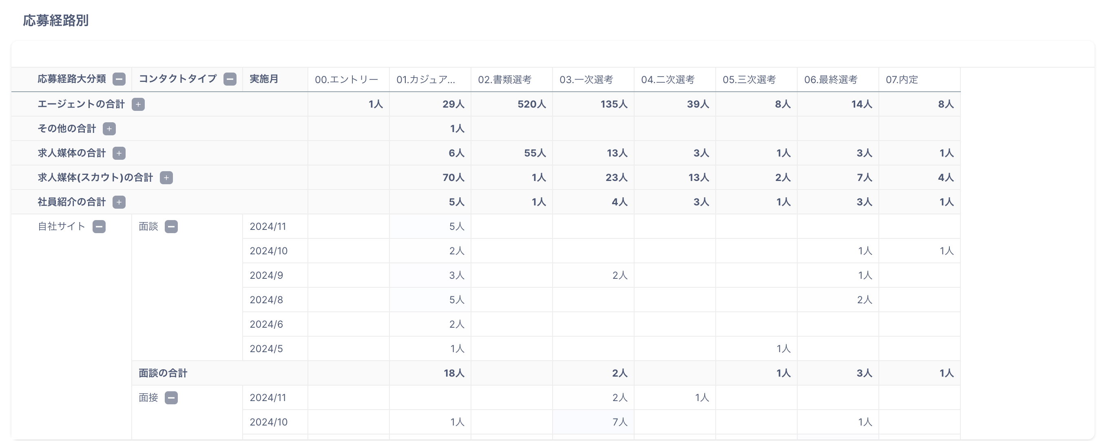1106x441 pixels.
Task: Collapse the 面談 contact type group
Action: point(171,227)
